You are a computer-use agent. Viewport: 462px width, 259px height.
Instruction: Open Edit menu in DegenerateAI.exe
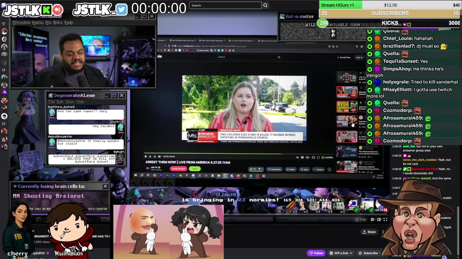click(x=60, y=102)
